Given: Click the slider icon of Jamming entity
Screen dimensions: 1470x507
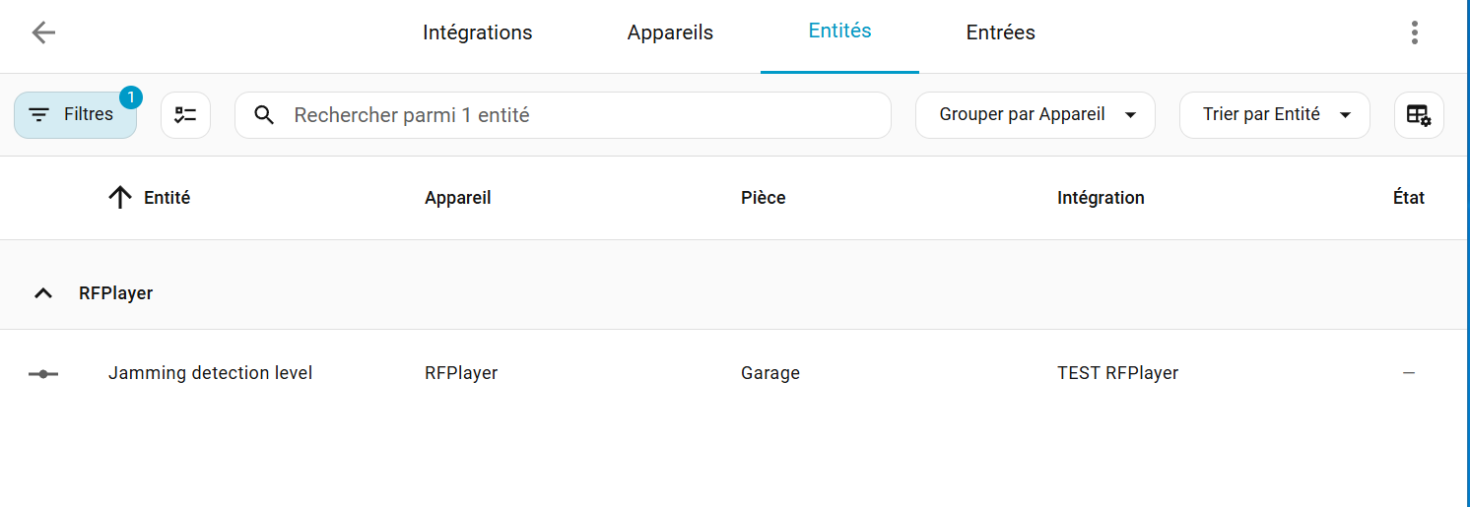Looking at the screenshot, I should [x=43, y=374].
